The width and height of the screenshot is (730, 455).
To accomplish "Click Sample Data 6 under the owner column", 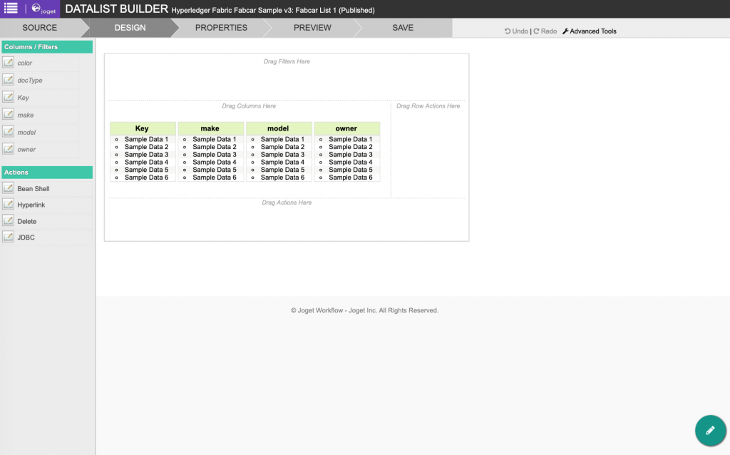I will click(x=351, y=178).
